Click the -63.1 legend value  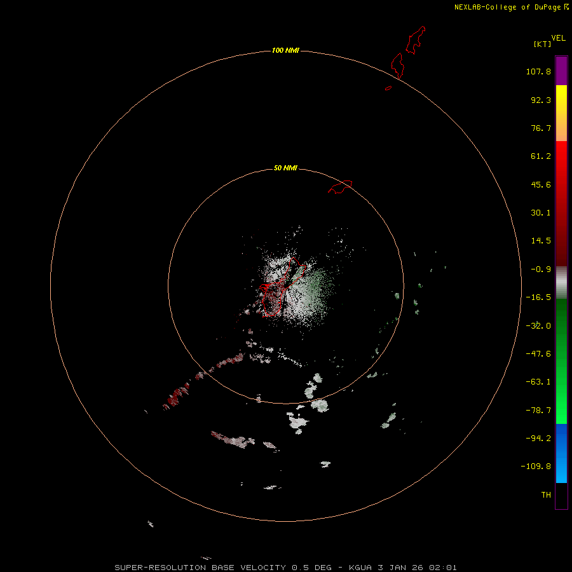tap(538, 382)
